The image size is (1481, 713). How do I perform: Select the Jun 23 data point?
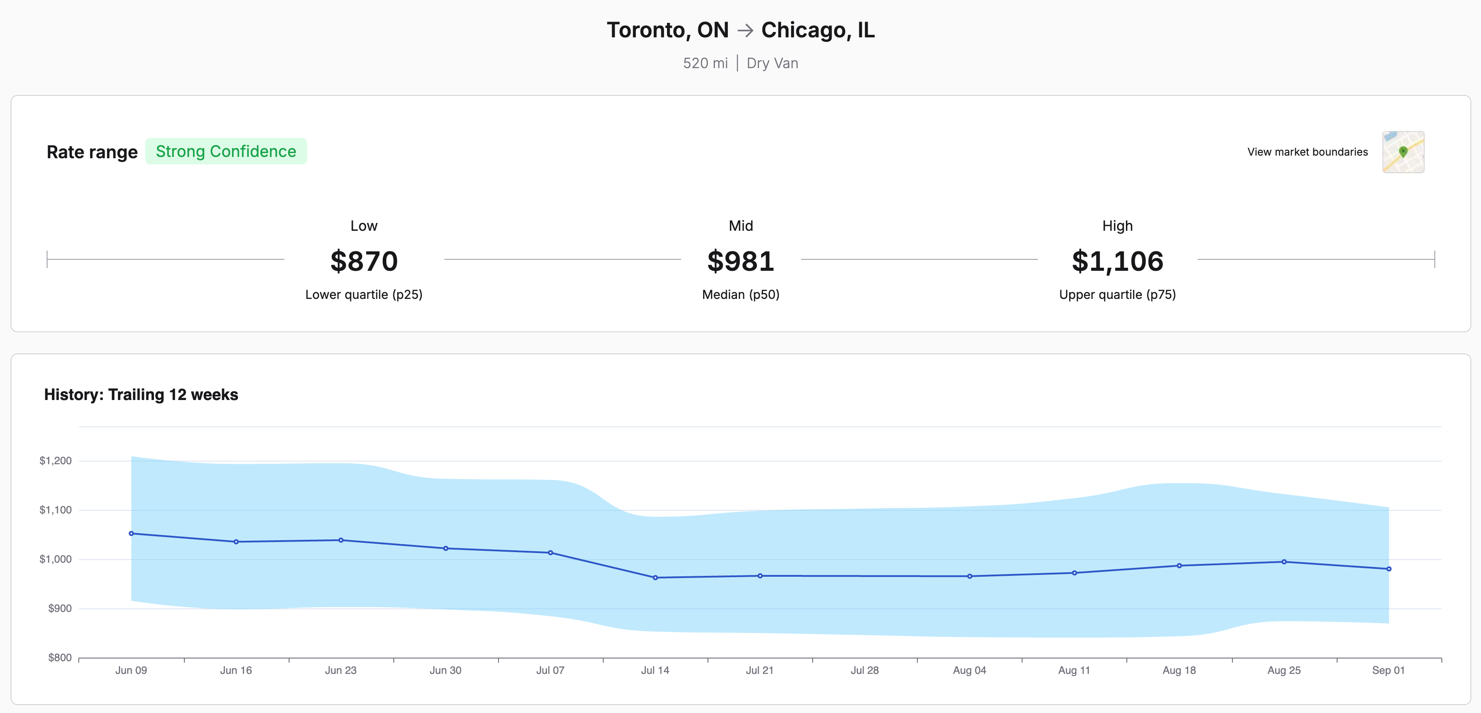point(341,539)
